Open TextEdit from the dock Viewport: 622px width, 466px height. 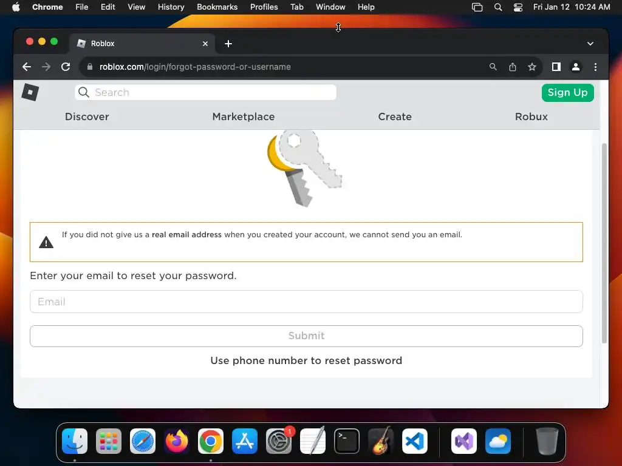(313, 441)
